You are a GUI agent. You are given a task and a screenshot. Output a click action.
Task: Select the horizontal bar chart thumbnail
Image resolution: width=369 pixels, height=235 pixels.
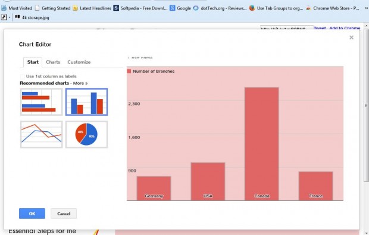pos(42,102)
